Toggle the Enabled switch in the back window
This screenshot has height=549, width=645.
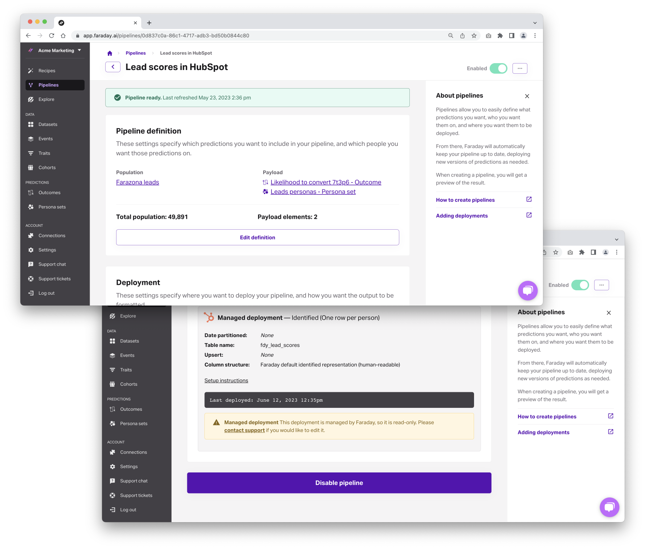[x=580, y=285]
